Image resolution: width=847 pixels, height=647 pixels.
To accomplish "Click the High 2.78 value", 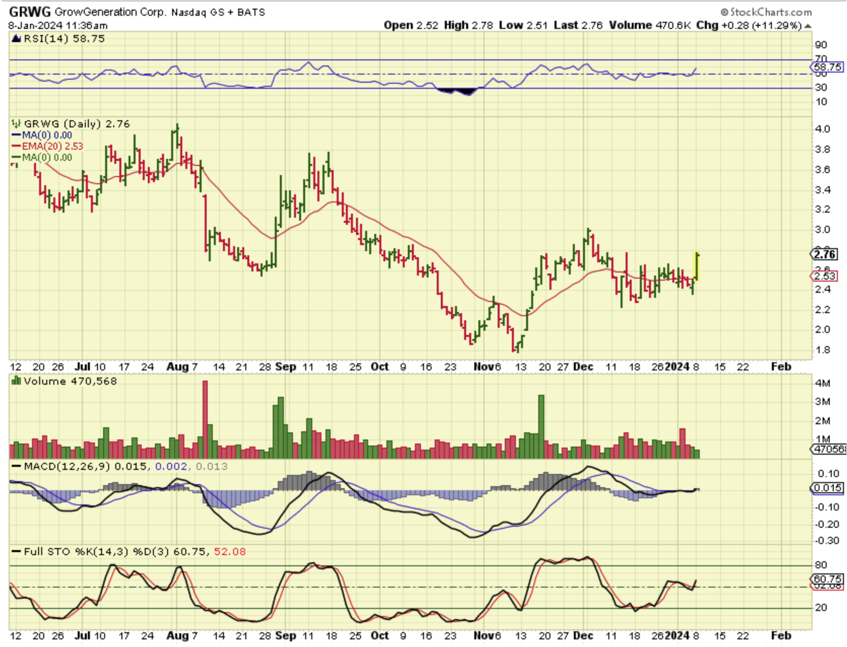I will point(468,25).
